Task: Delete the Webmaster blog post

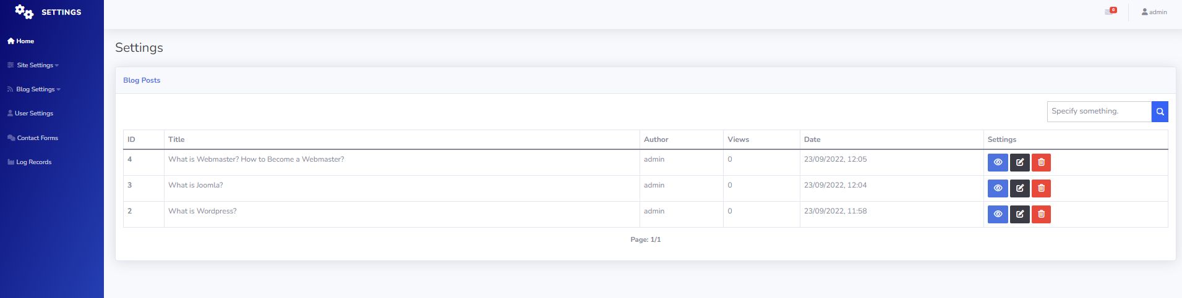Action: pyautogui.click(x=1041, y=162)
